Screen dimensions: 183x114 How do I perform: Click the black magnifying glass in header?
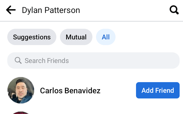174,10
